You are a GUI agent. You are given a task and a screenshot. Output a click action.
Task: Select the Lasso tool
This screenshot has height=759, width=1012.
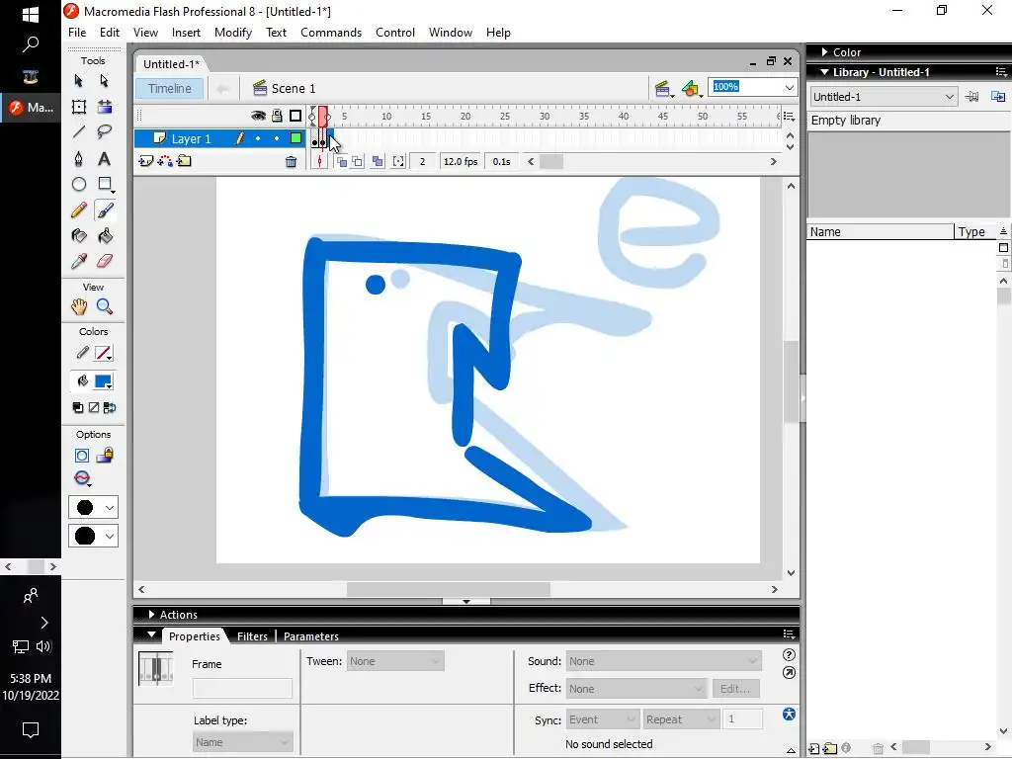tap(104, 132)
